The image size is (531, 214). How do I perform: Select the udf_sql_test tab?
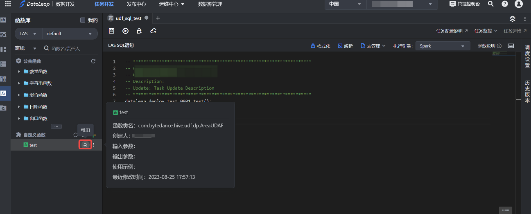128,18
